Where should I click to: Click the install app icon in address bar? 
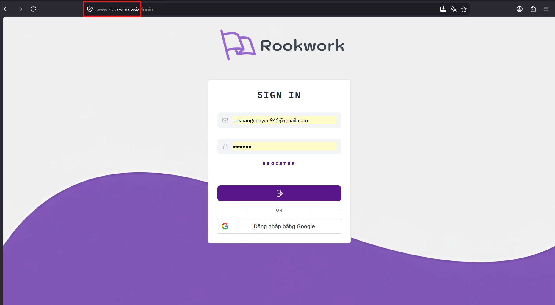(x=443, y=9)
